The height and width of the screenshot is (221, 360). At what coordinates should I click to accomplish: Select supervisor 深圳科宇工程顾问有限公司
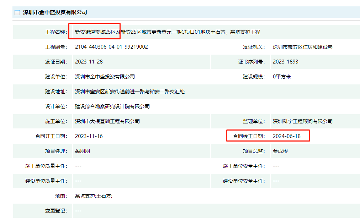click(x=303, y=121)
